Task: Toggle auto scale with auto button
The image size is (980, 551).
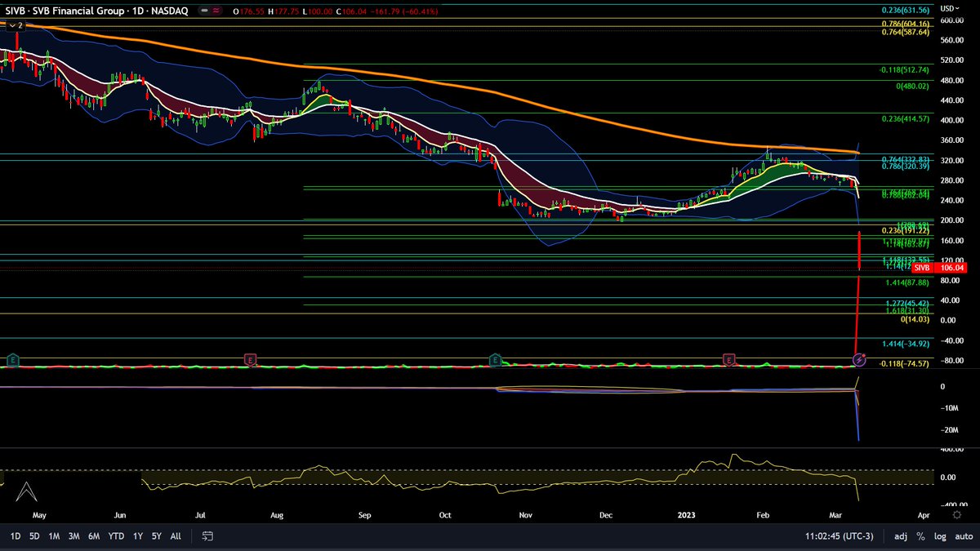Action: click(964, 536)
